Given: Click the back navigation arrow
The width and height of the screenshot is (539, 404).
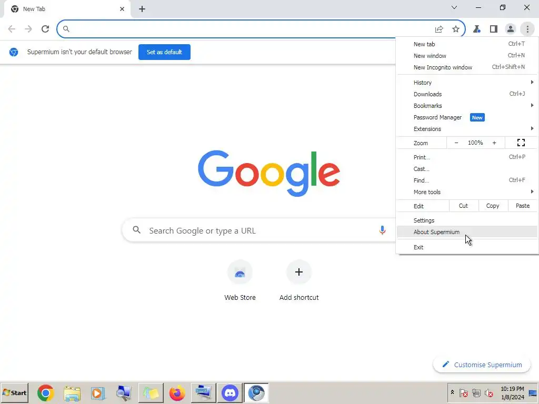Looking at the screenshot, I should click(12, 29).
